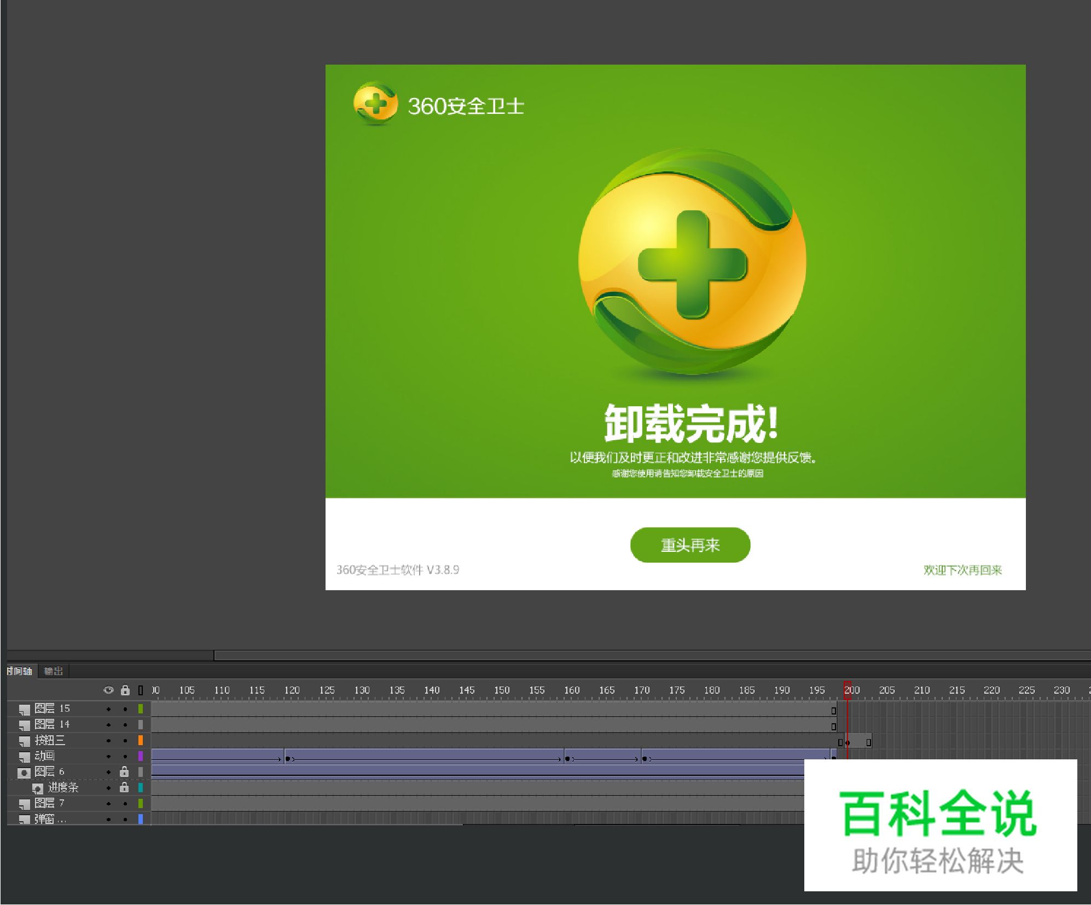Click the outline column header icon

141,690
